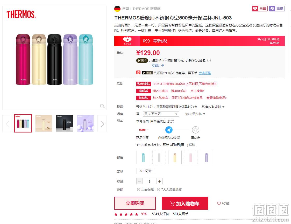The height and width of the screenshot is (224, 291).
Task: Open the 重庆万州区 delivery region dropdown
Action: click(x=161, y=114)
